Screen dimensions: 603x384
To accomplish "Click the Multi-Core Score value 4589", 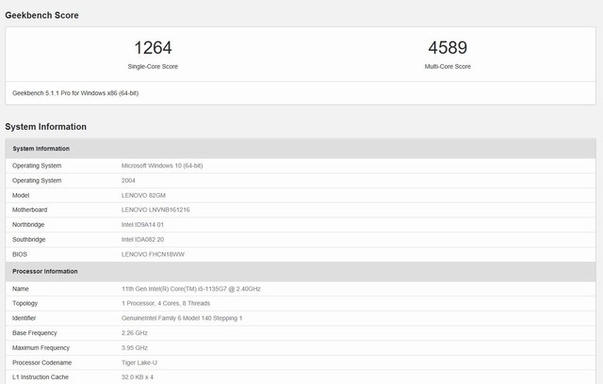I will (448, 47).
